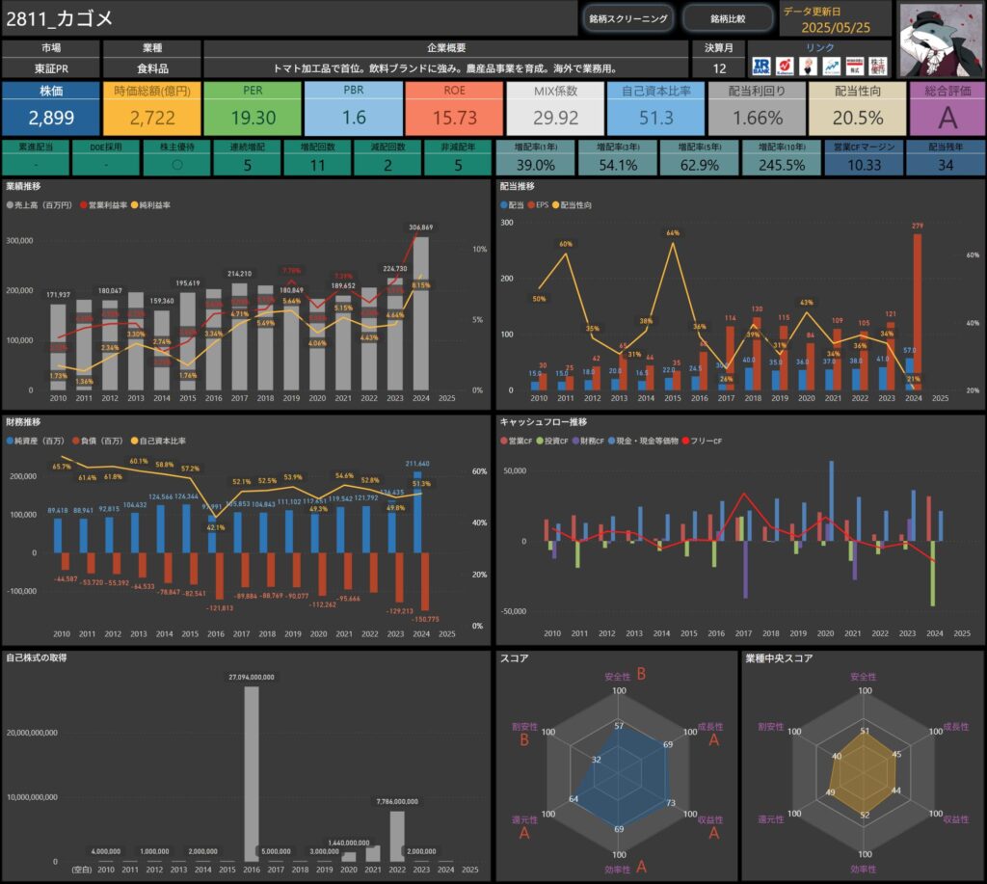Select the PBR card showing 1.6

pos(354,108)
